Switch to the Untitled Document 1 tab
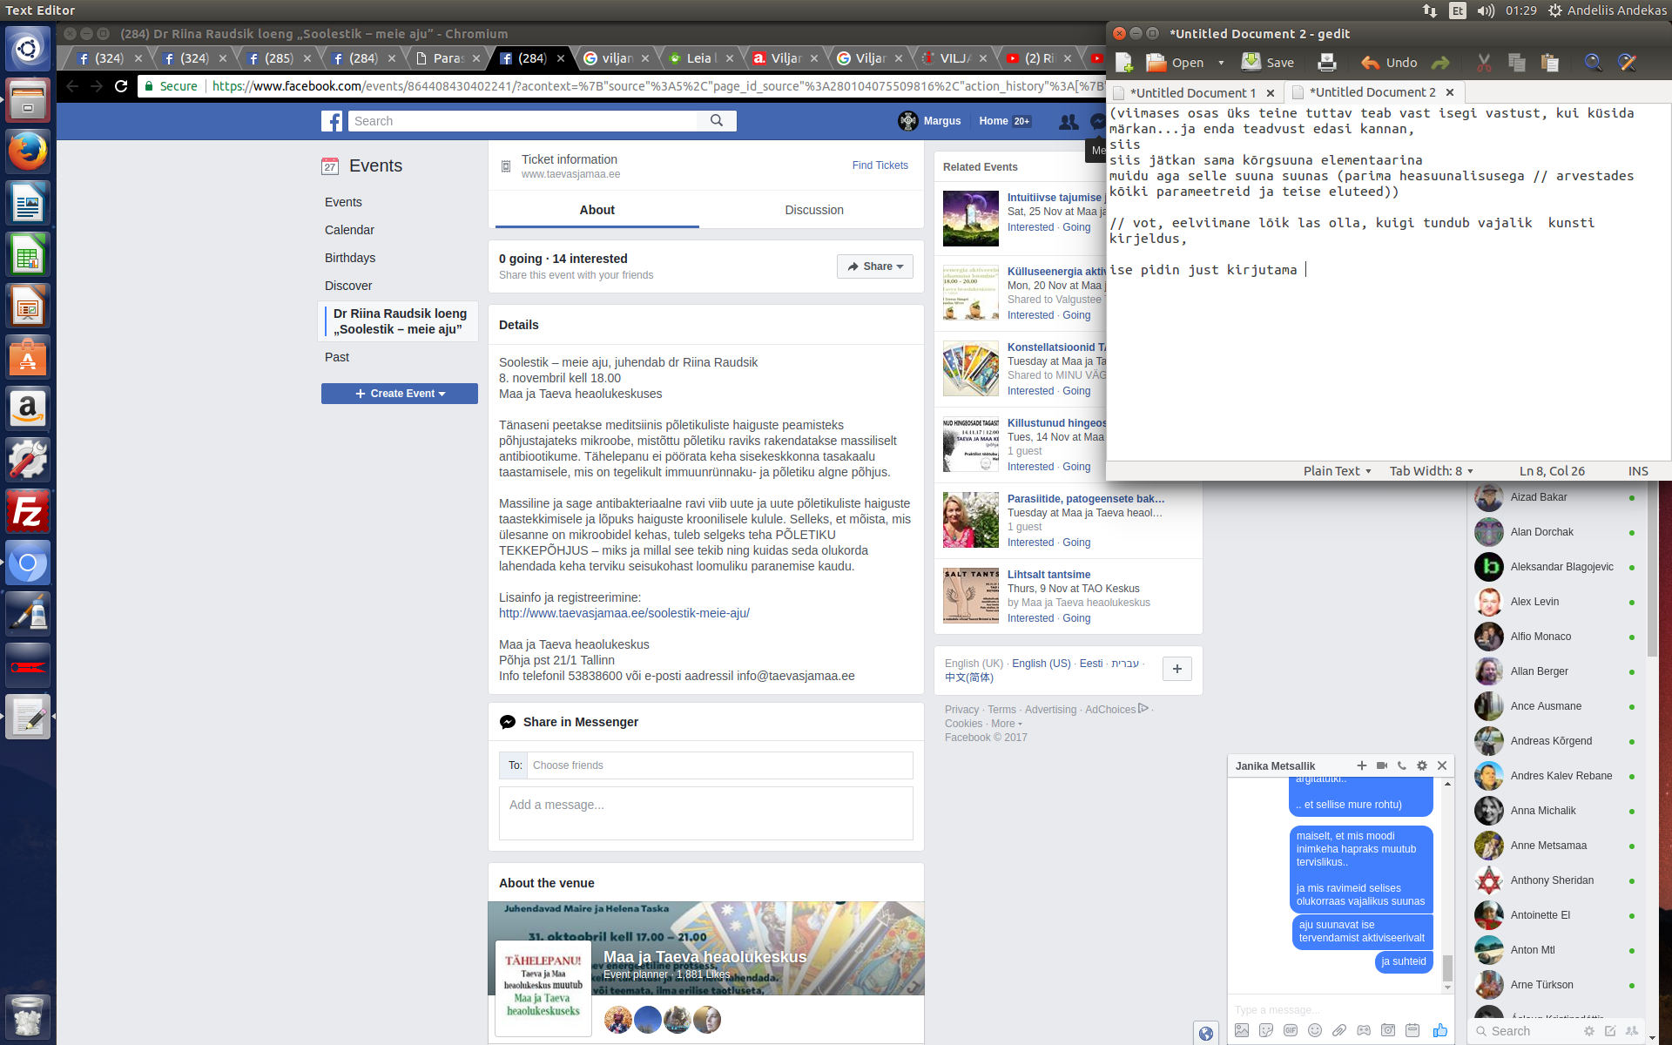This screenshot has width=1672, height=1045. [1192, 92]
